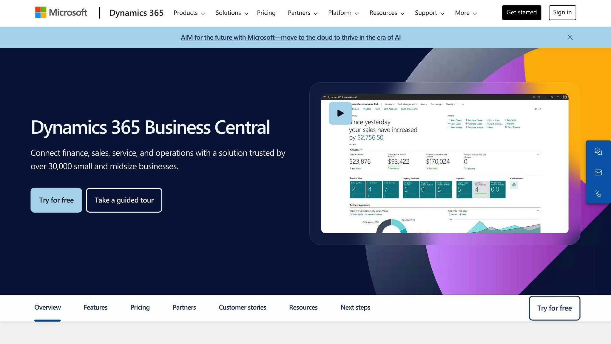Switch to the Features tab
611x344 pixels.
coord(95,307)
